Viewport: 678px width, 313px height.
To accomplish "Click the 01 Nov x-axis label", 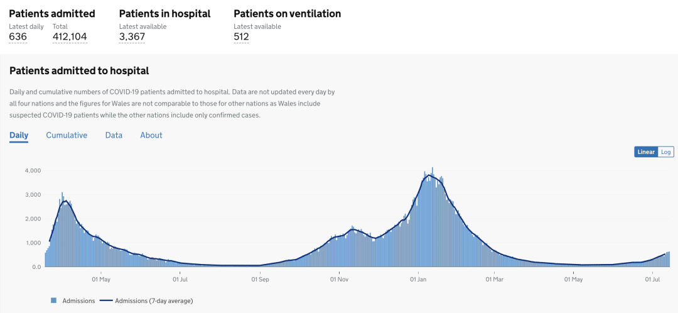I will [x=340, y=279].
